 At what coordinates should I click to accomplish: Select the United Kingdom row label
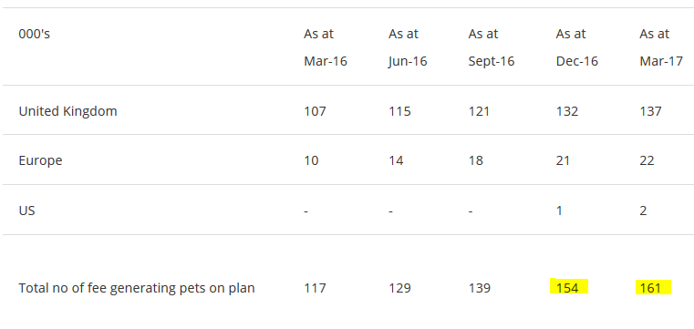click(67, 111)
